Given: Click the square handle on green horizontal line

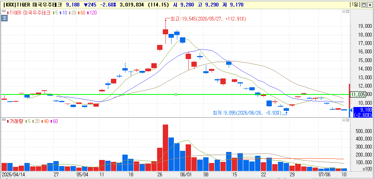Looking at the screenshot, I should coord(176,94).
